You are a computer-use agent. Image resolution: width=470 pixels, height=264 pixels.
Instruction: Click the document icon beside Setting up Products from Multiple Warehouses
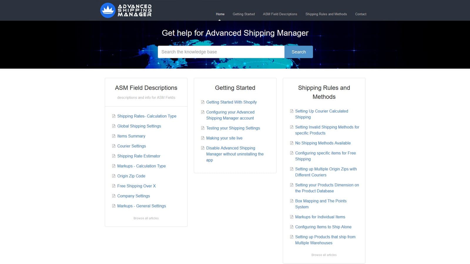[x=292, y=237]
